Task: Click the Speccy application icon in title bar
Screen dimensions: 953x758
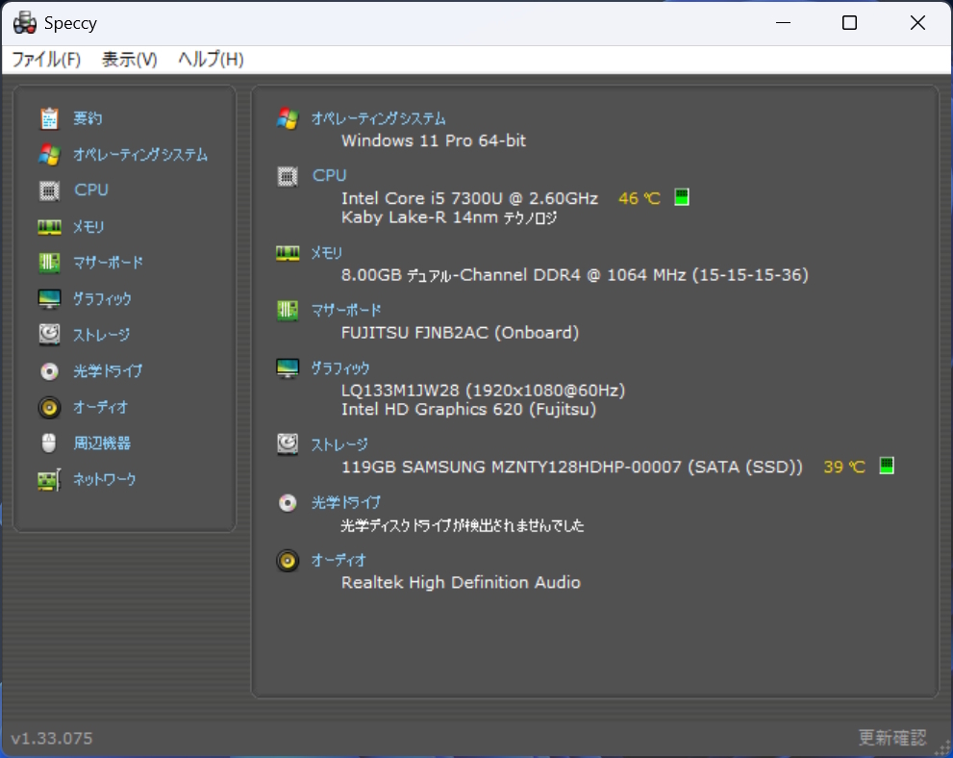Action: point(25,22)
